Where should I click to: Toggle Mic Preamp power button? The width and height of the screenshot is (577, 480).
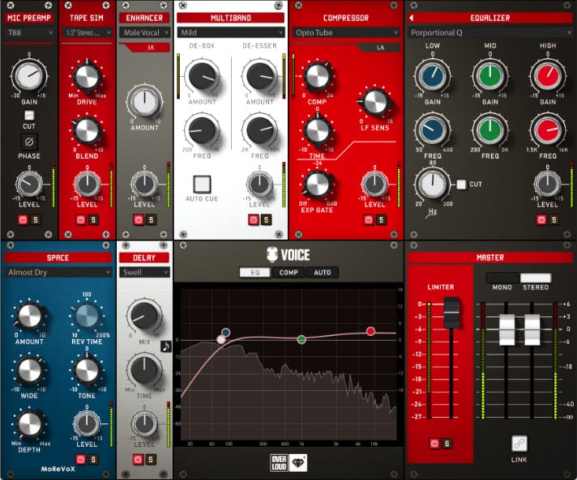[23, 220]
